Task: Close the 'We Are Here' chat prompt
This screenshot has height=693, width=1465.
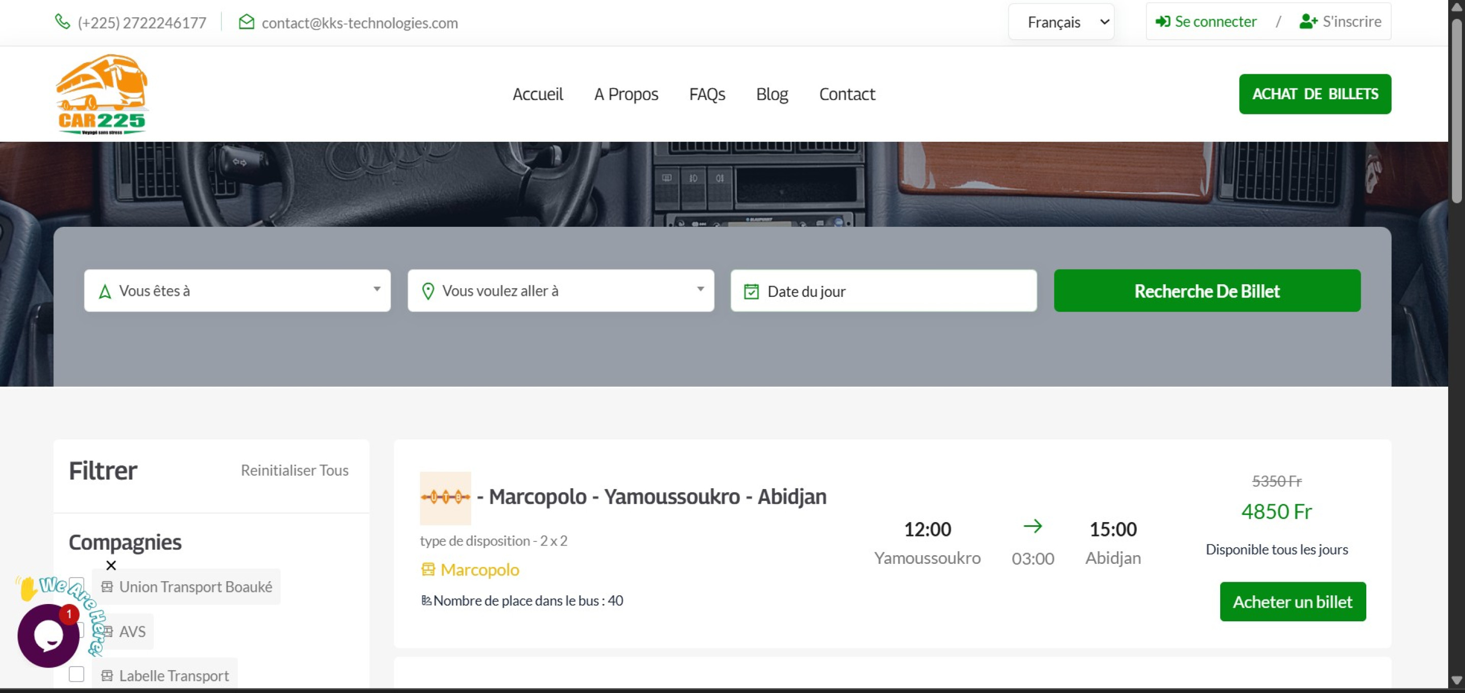Action: (111, 565)
